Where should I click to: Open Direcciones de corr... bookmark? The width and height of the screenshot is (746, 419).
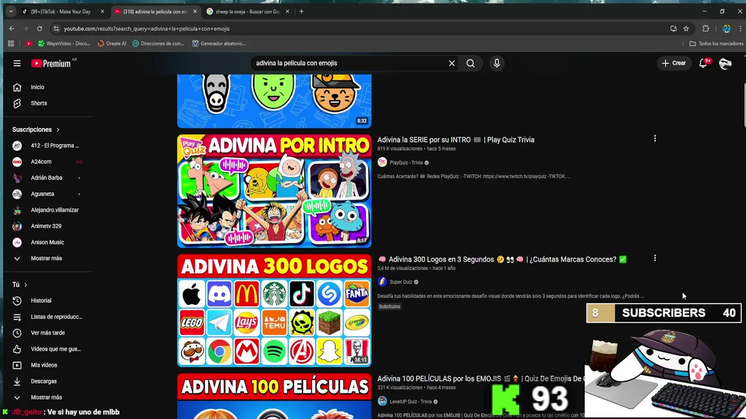159,44
